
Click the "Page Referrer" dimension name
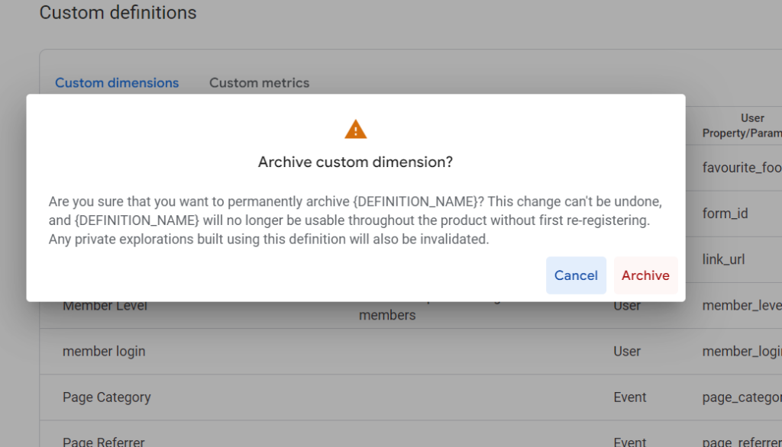[x=104, y=442]
